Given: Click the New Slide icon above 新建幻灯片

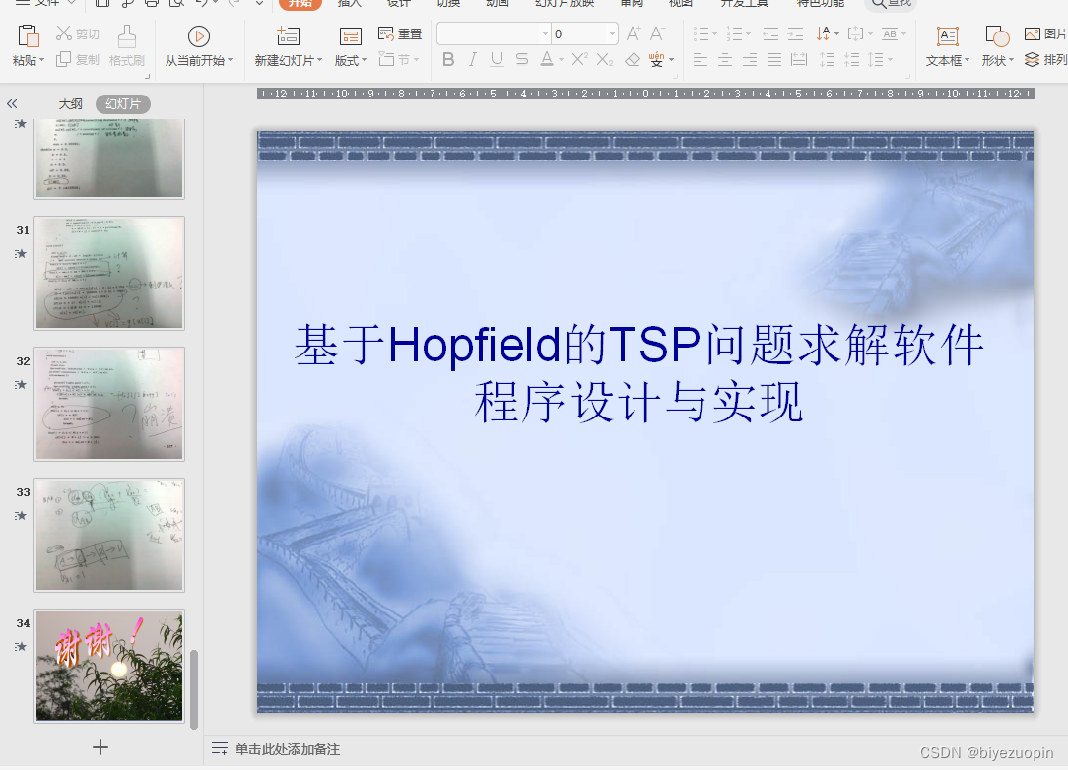Looking at the screenshot, I should 288,36.
